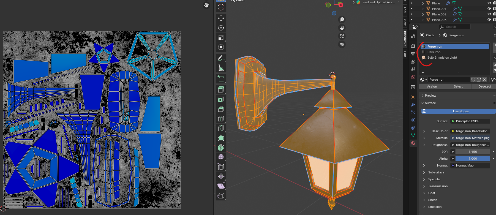Screen dimensions: 496x215
Task: Select the Edge Slide tool
Action: point(221,167)
